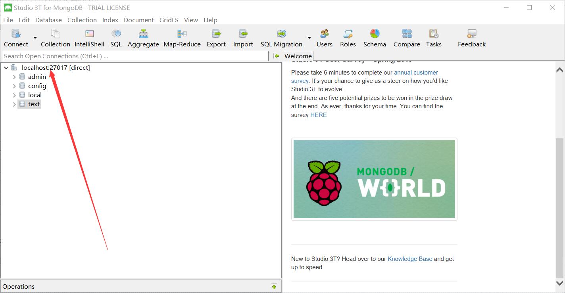This screenshot has width=565, height=293.
Task: Click the local database icon
Action: [x=22, y=95]
